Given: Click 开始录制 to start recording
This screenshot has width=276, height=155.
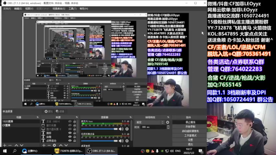Looking at the screenshot, I should (x=190, y=126).
